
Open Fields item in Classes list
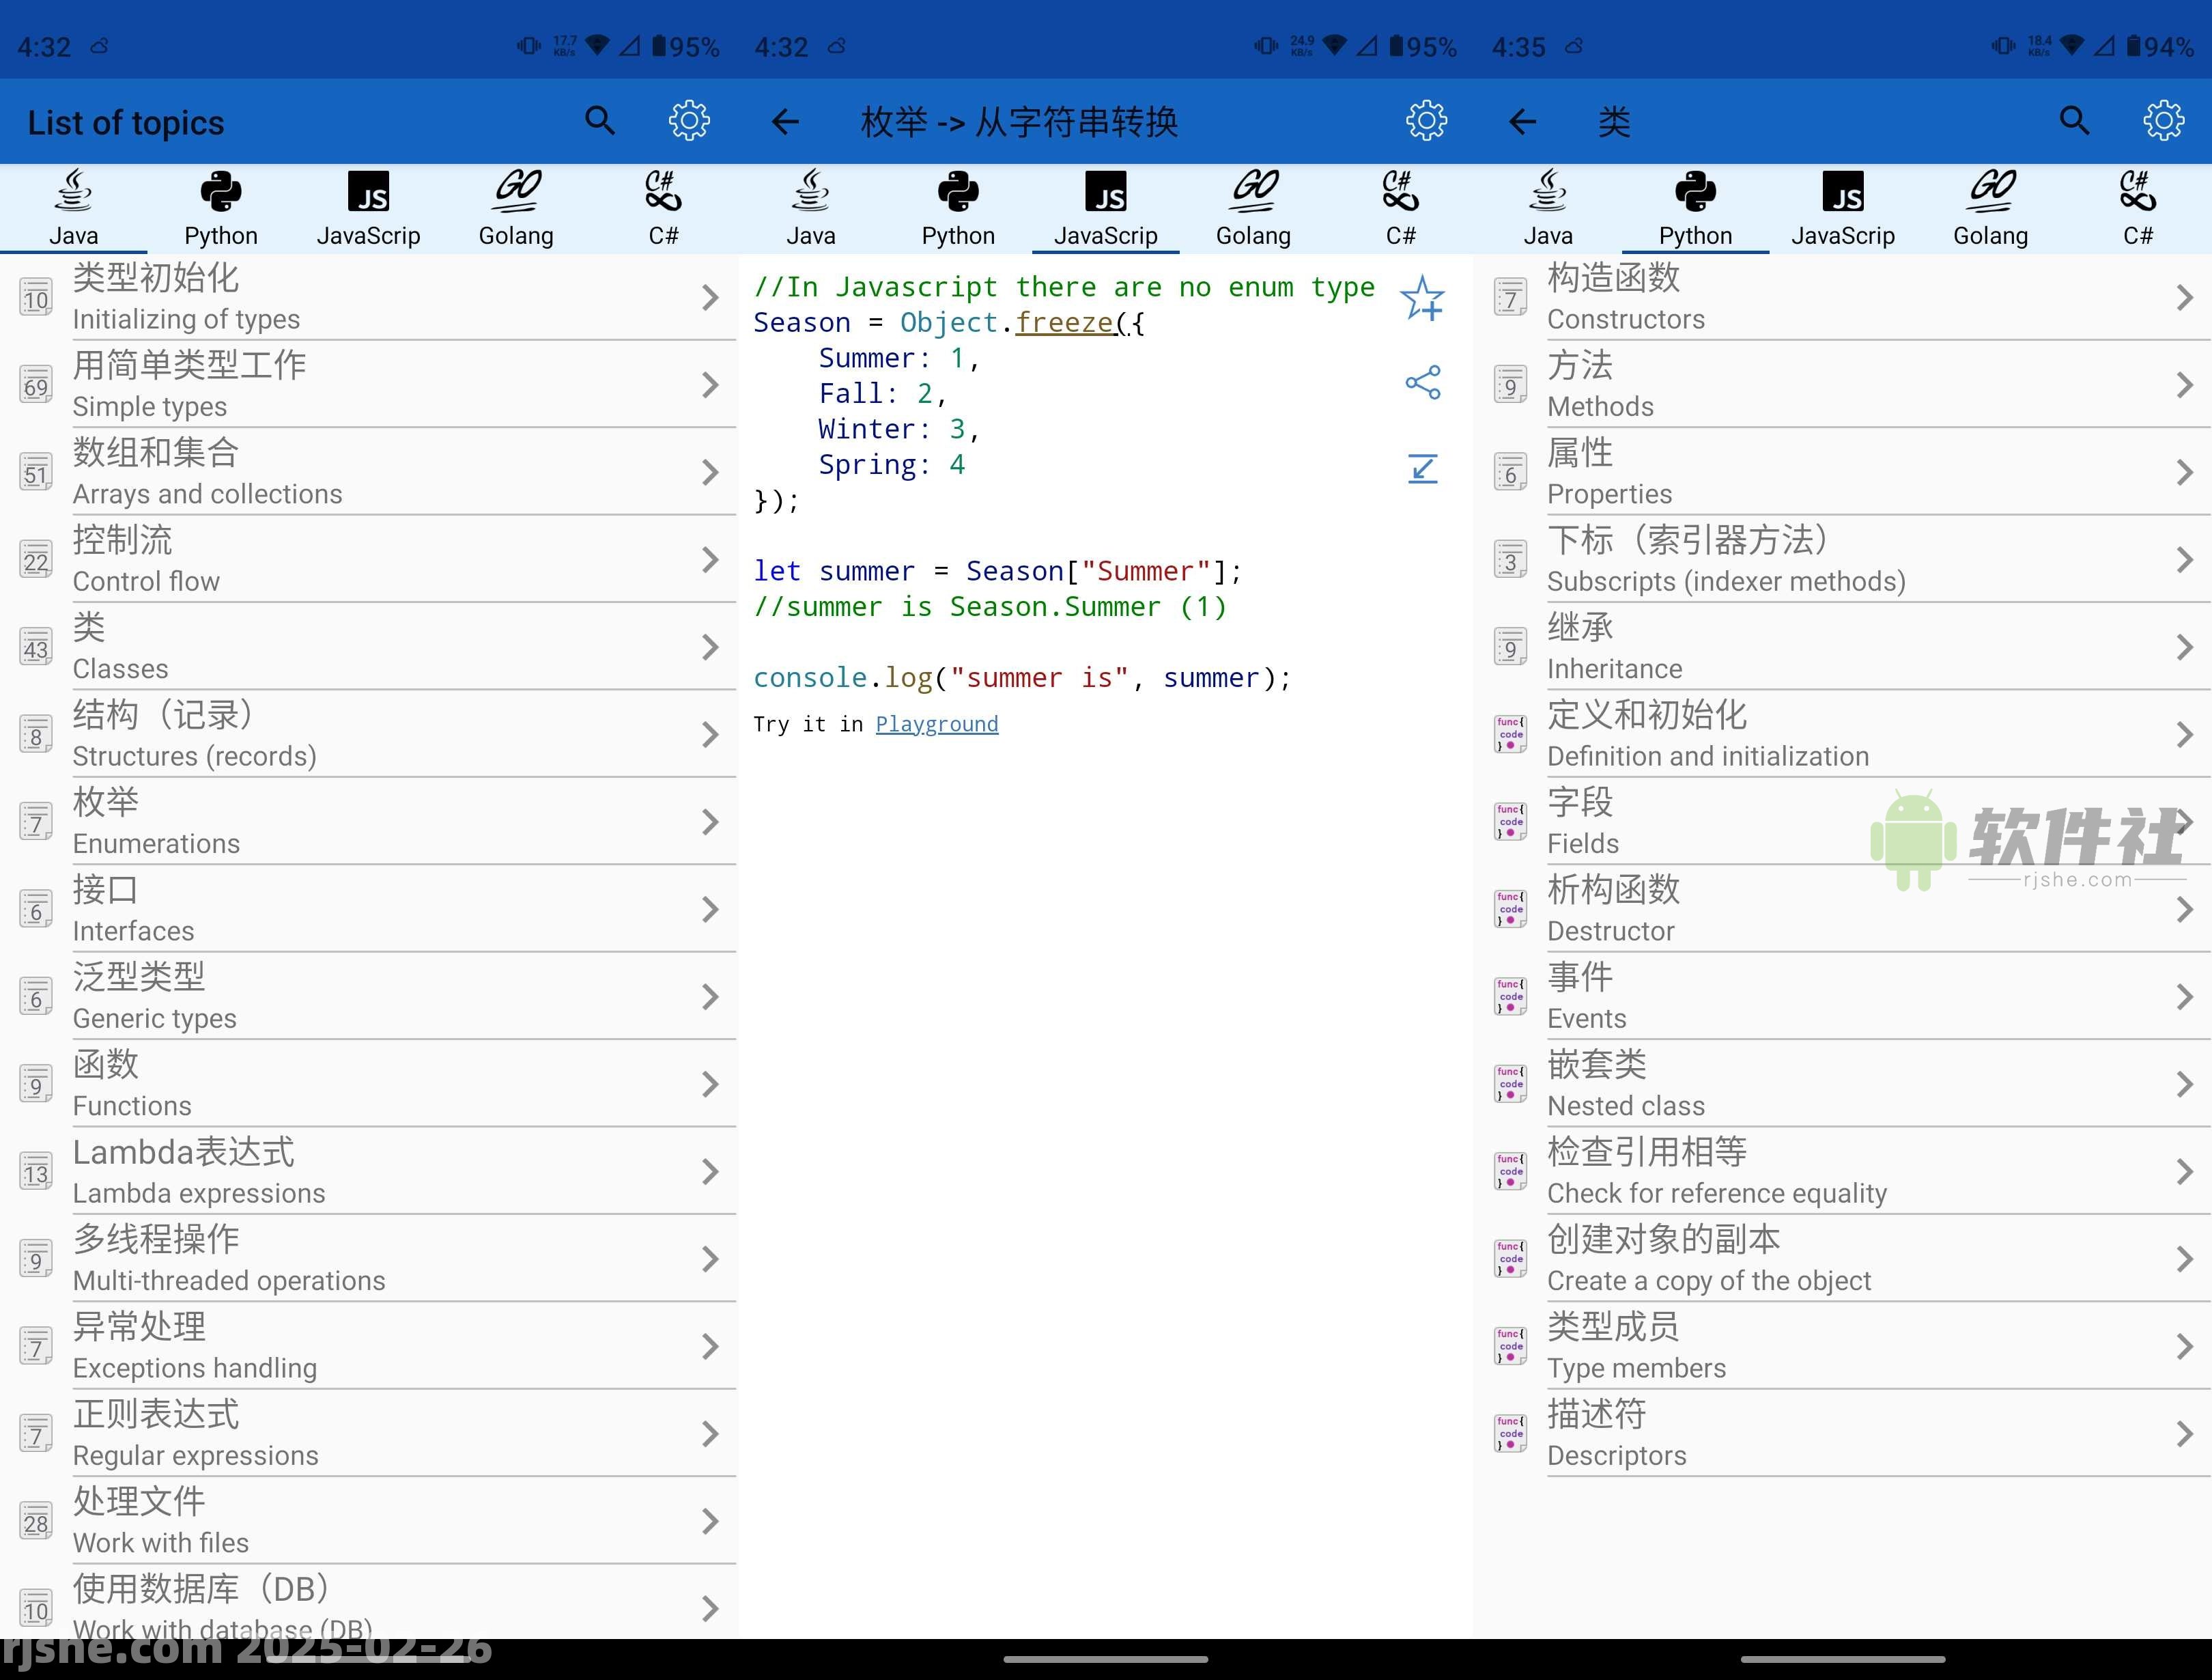(1843, 822)
